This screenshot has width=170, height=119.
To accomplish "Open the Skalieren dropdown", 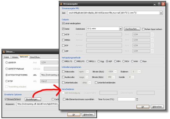I will (x=139, y=71).
